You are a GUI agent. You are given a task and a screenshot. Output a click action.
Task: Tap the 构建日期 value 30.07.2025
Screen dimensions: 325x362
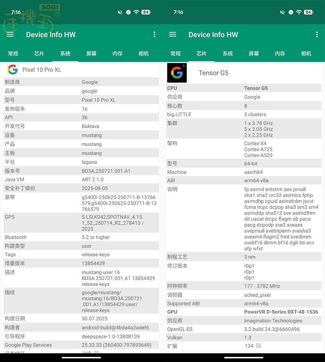pyautogui.click(x=94, y=319)
